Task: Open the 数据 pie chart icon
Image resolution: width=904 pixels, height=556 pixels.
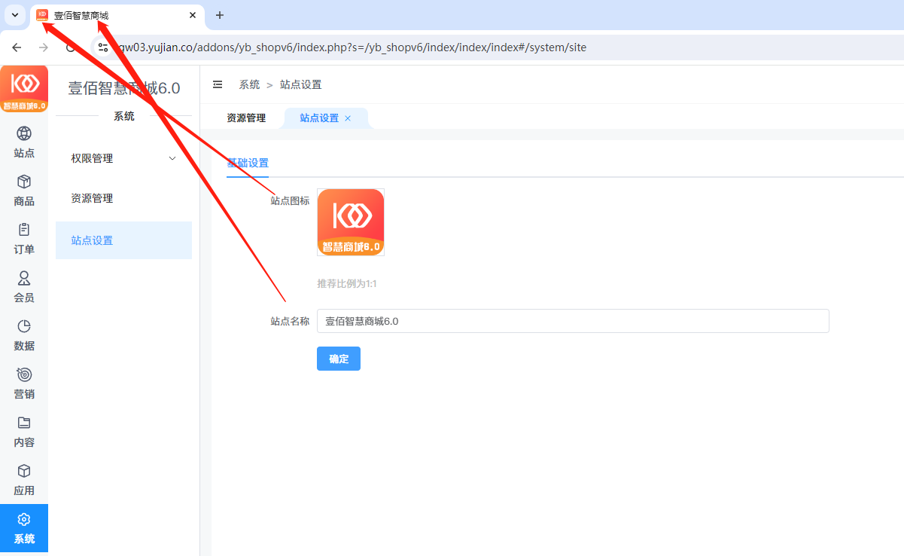Action: click(x=24, y=327)
